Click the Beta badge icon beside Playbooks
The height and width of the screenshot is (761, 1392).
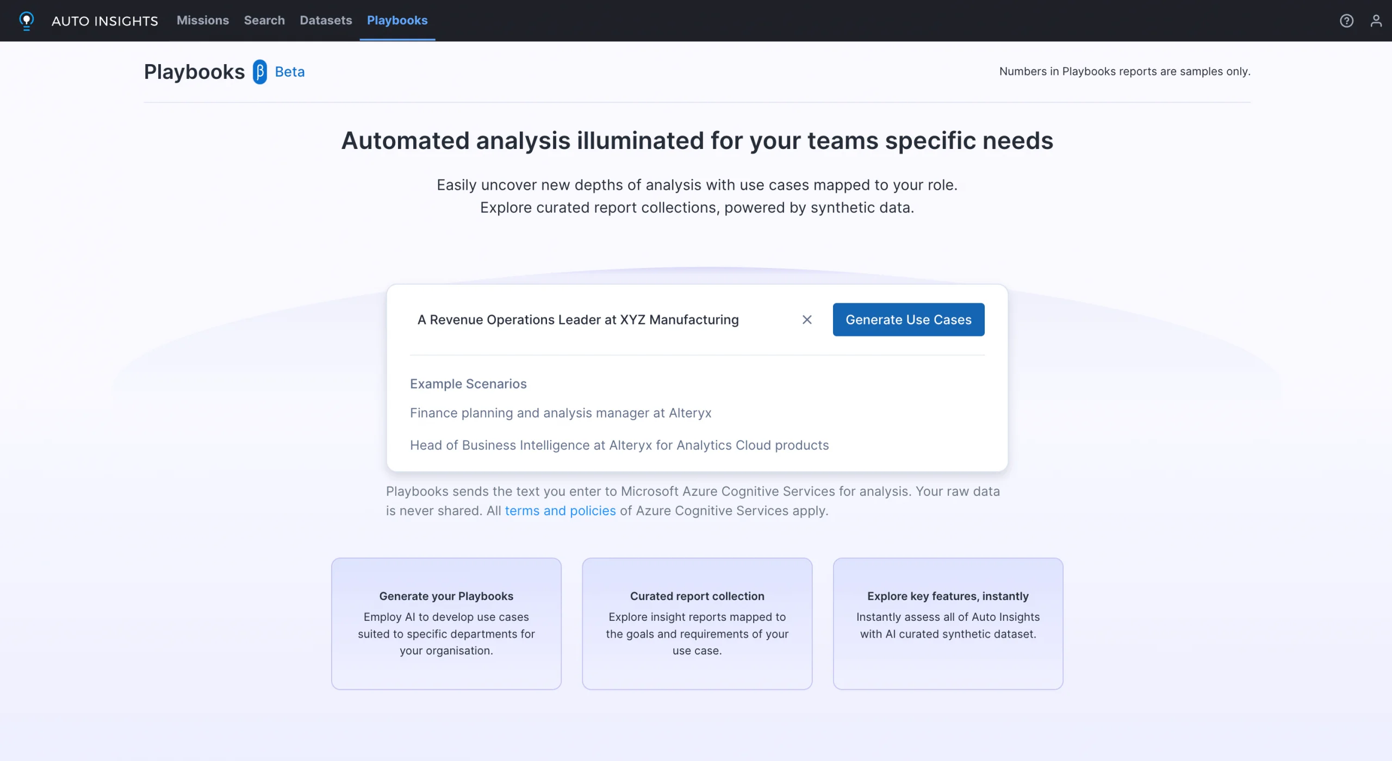pyautogui.click(x=260, y=72)
